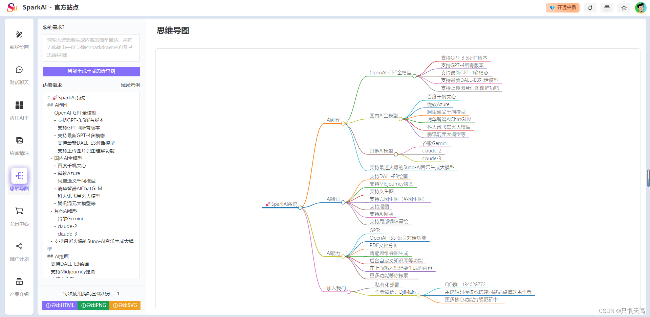Open the 应用APP grid icon
Screen dimensions: 650x317
click(19, 105)
